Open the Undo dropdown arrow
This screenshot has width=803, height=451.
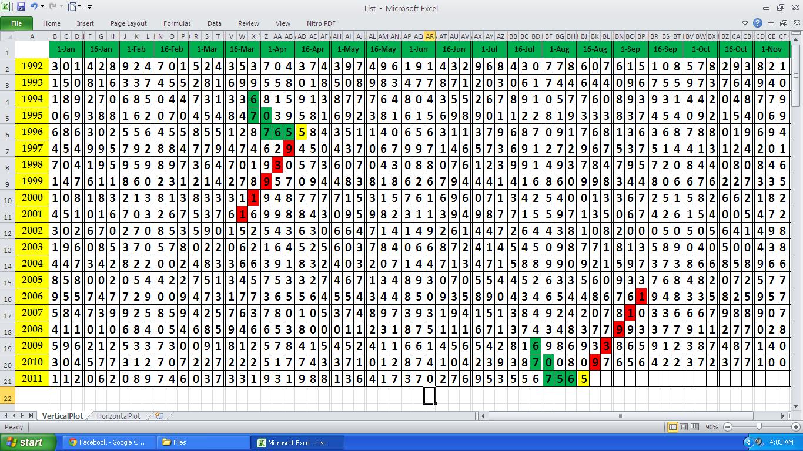(x=42, y=6)
